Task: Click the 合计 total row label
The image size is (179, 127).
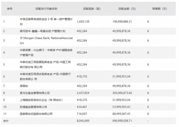Action: click(x=6, y=121)
